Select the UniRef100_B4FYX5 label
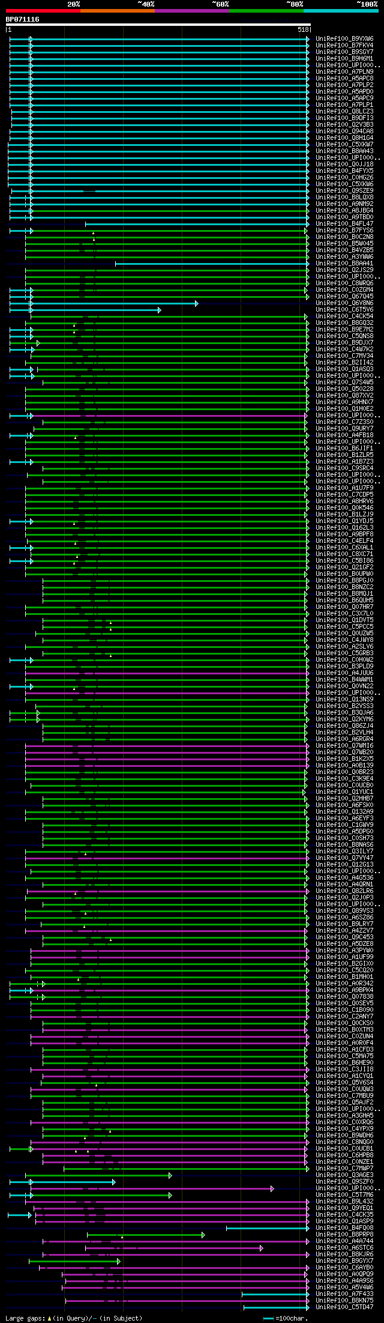384x1323 pixels. [x=344, y=171]
